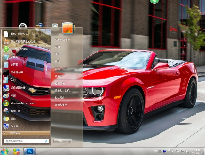Screen dimensions: 205x155
Task: Launch 截图工具 (Snipping Tool)
Action: [x=15, y=111]
